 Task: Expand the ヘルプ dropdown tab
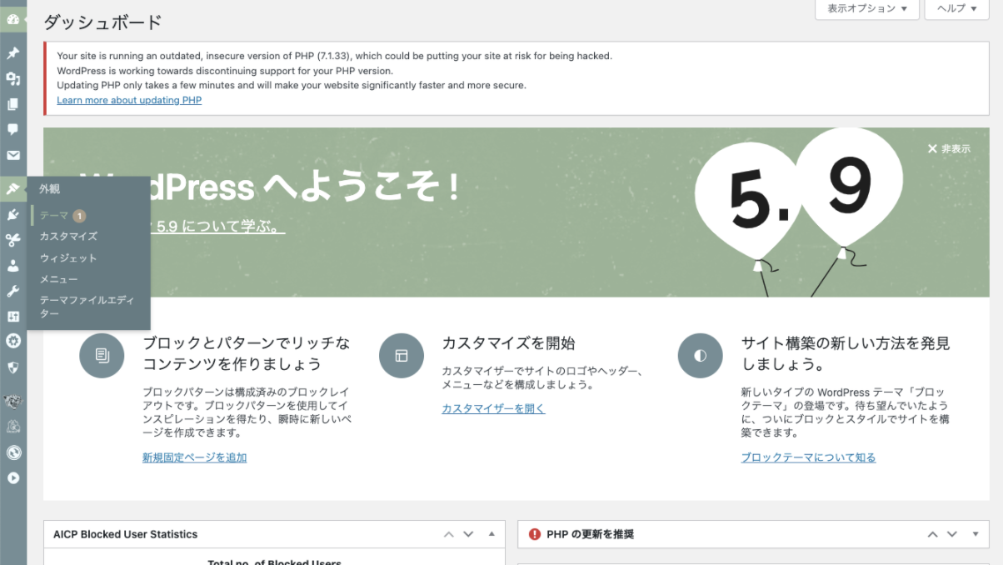[956, 8]
